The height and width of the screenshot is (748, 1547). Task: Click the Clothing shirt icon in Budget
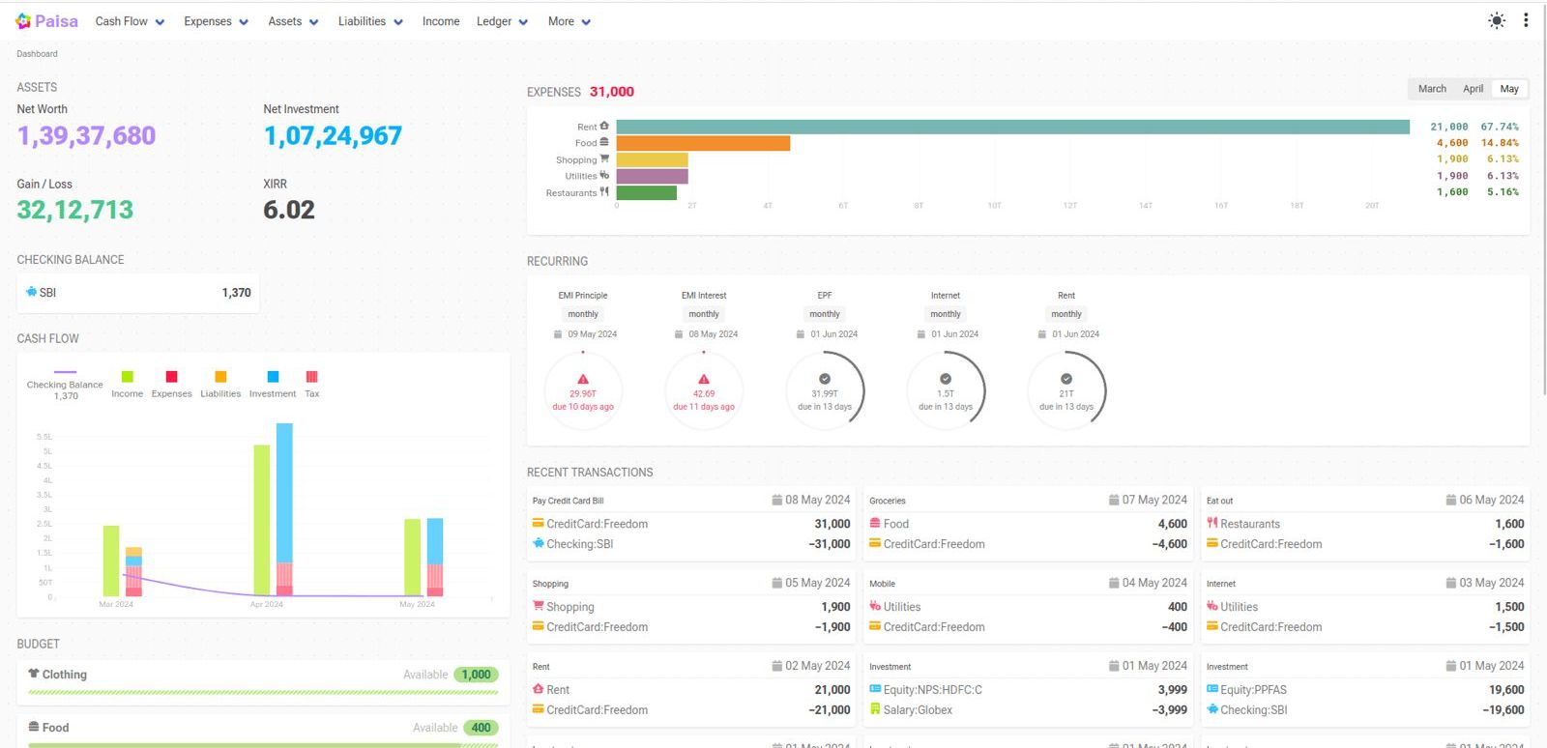pyautogui.click(x=34, y=674)
